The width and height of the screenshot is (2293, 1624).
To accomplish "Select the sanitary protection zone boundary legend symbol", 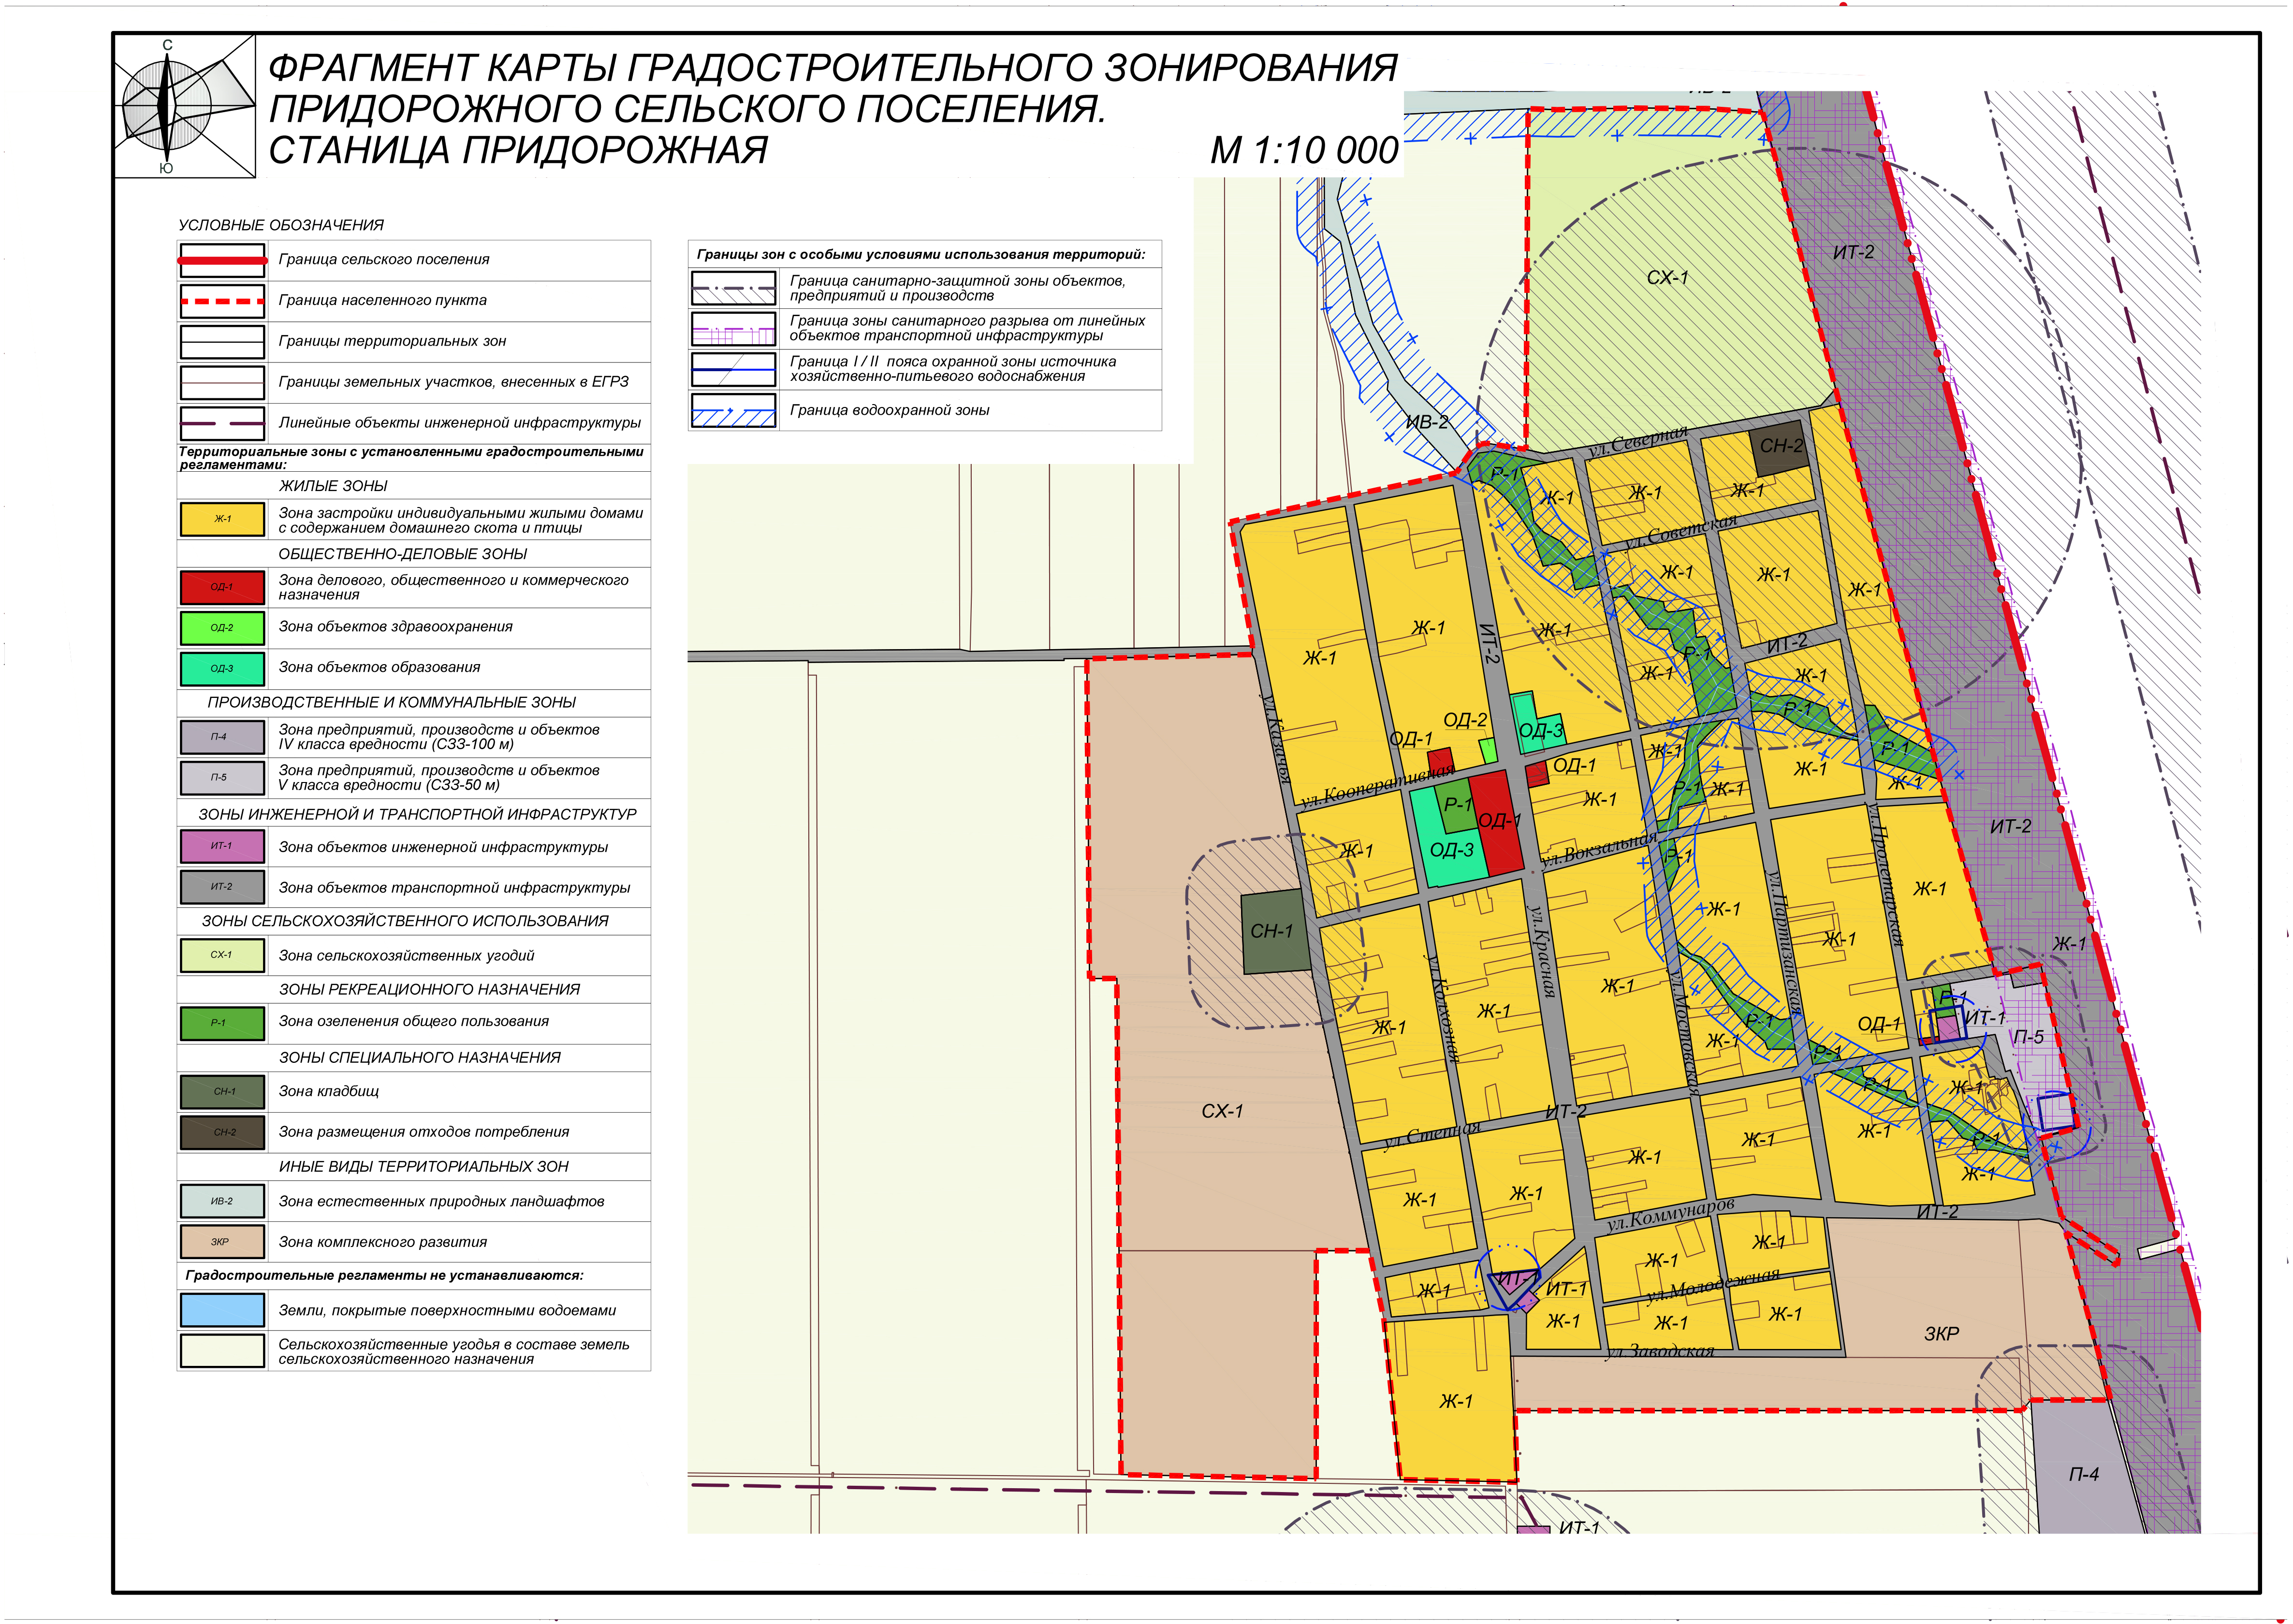I will click(733, 289).
